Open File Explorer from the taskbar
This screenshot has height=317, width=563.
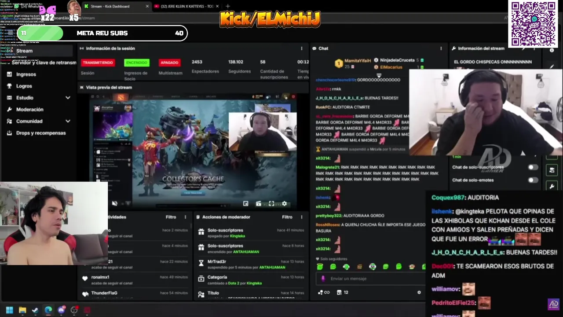click(x=22, y=310)
